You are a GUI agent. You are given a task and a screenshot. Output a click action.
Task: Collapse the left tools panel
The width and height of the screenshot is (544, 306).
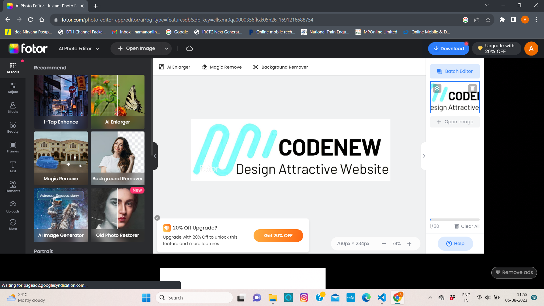pos(155,156)
